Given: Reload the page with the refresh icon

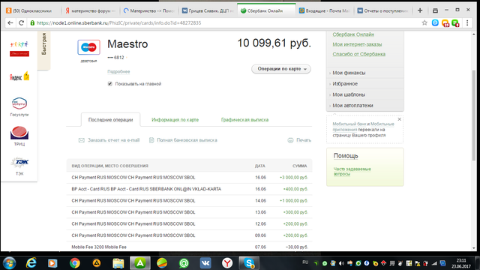Looking at the screenshot, I should click(x=21, y=22).
